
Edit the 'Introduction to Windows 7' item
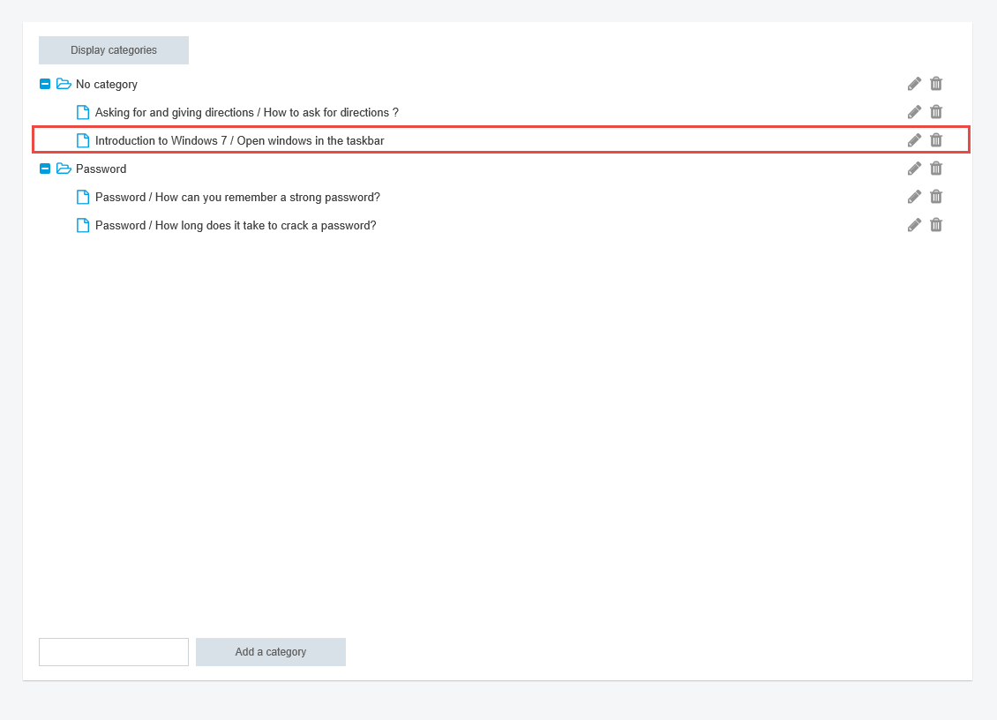(914, 140)
